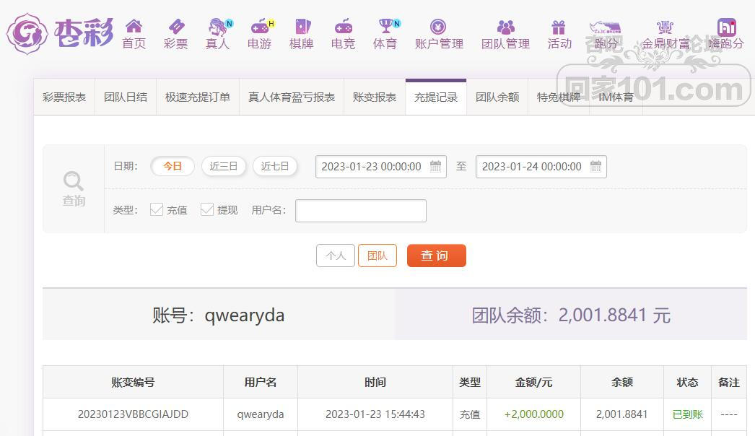This screenshot has height=436, width=755.
Task: Click the orange 查询 button
Action: (x=436, y=256)
